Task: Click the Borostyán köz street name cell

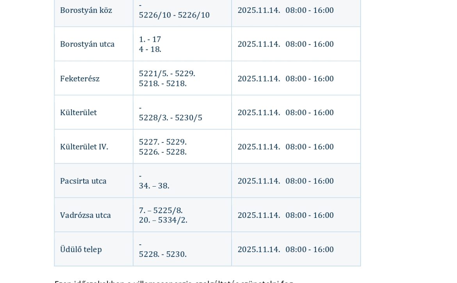Action: (86, 11)
